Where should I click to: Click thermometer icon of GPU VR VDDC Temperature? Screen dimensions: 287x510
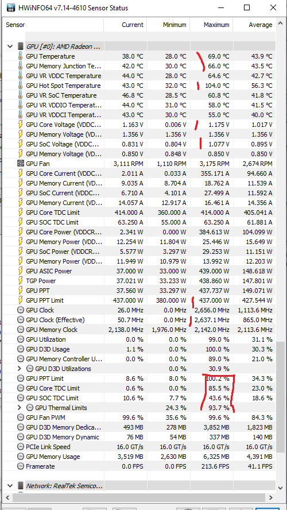[21, 76]
